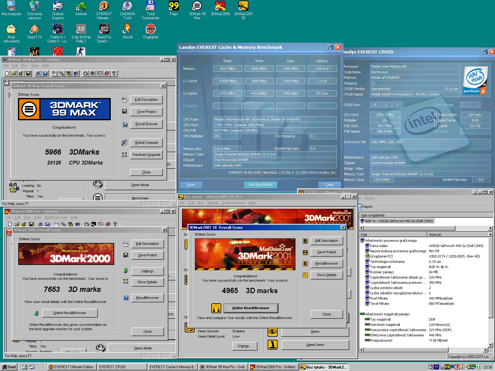Click icon beside Hardware Upgrade button
This screenshot has height=371, width=495.
click(x=124, y=155)
